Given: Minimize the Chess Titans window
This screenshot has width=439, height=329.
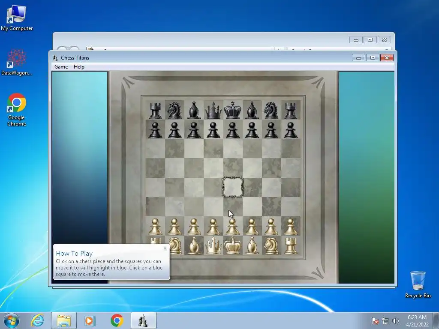Looking at the screenshot, I should [x=358, y=58].
